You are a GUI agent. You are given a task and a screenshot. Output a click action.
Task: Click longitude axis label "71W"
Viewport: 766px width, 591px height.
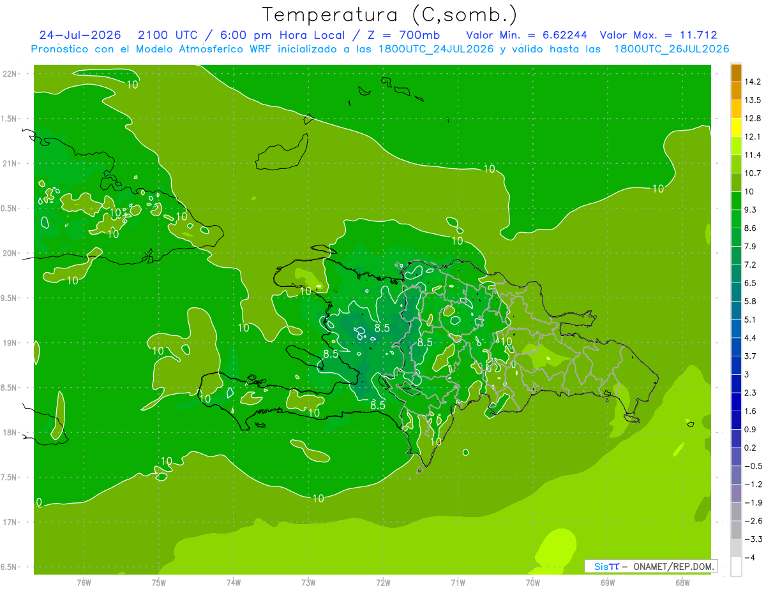458,582
